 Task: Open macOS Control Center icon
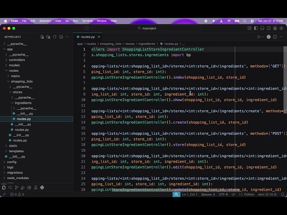252,21
